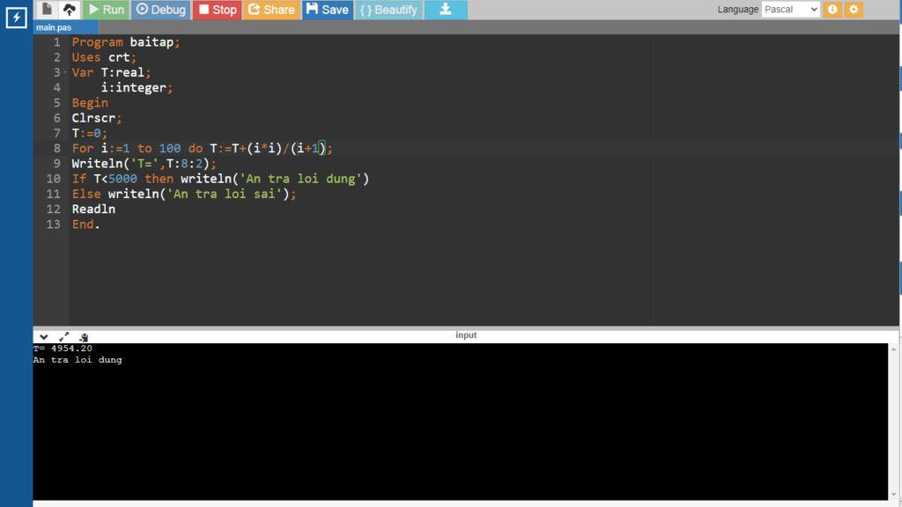The height and width of the screenshot is (507, 902).
Task: Click the 5000 value in the If condition
Action: [122, 179]
